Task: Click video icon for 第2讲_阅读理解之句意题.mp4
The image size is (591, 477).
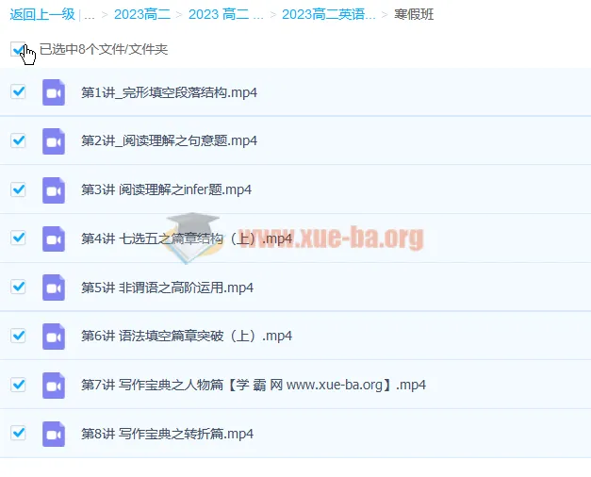Action: point(54,141)
